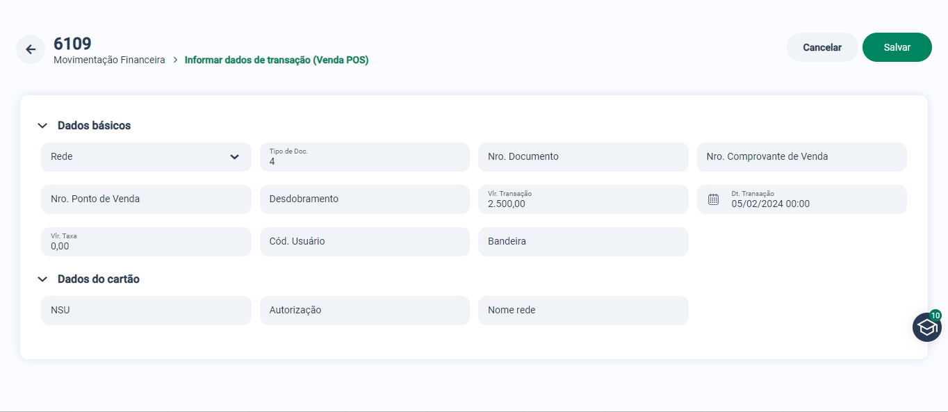Focus the Nro. Ponto de Venda field
The height and width of the screenshot is (412, 948).
coord(146,199)
